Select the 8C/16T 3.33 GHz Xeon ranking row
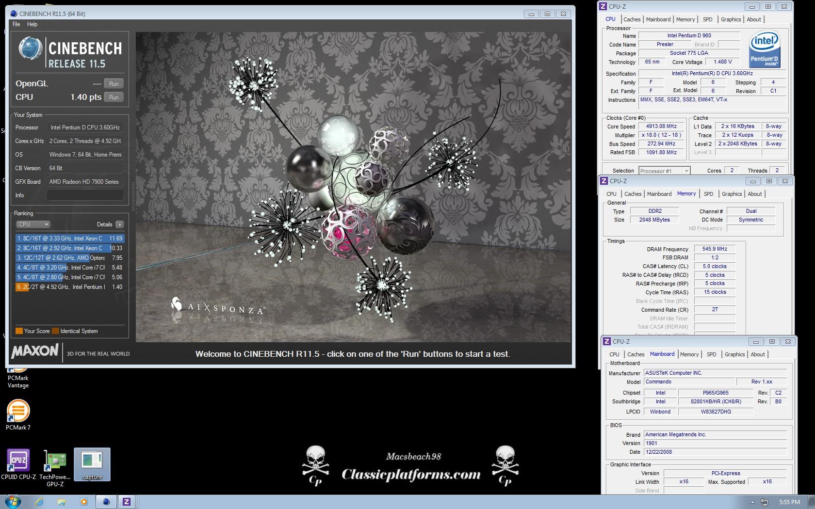This screenshot has width=815, height=509. pos(70,239)
